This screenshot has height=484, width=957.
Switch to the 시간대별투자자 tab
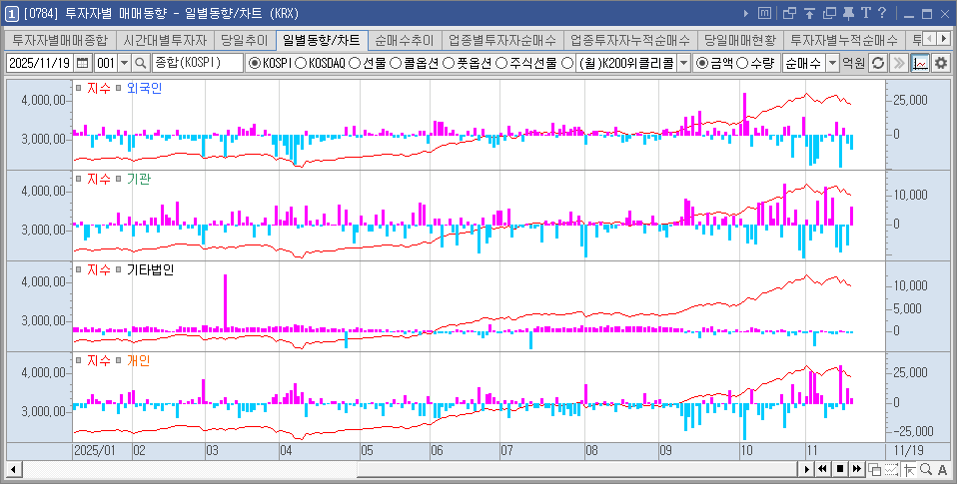coord(165,40)
